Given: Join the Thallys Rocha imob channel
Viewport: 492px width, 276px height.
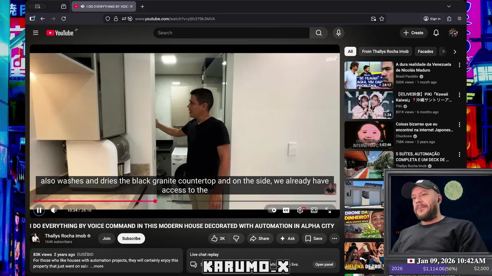Looking at the screenshot, I should click(106, 238).
